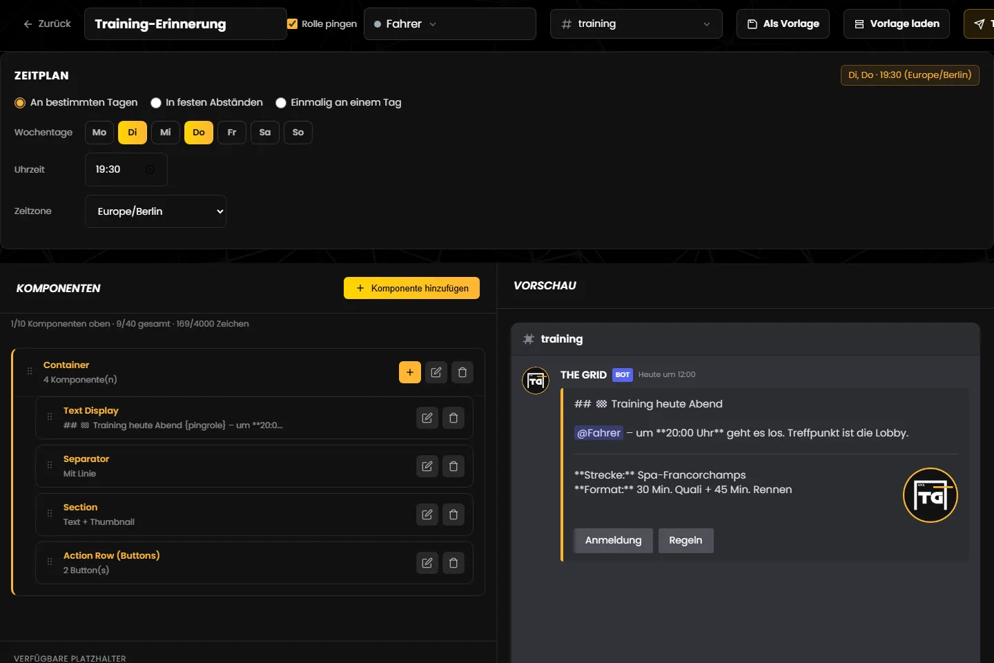
Task: Edit the Action Row (Buttons) component
Action: pos(427,563)
